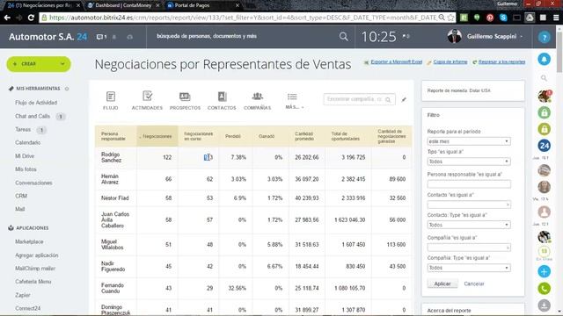The height and width of the screenshot is (316, 563).
Task: Click the blue plus icon in right panel
Action: point(545,271)
